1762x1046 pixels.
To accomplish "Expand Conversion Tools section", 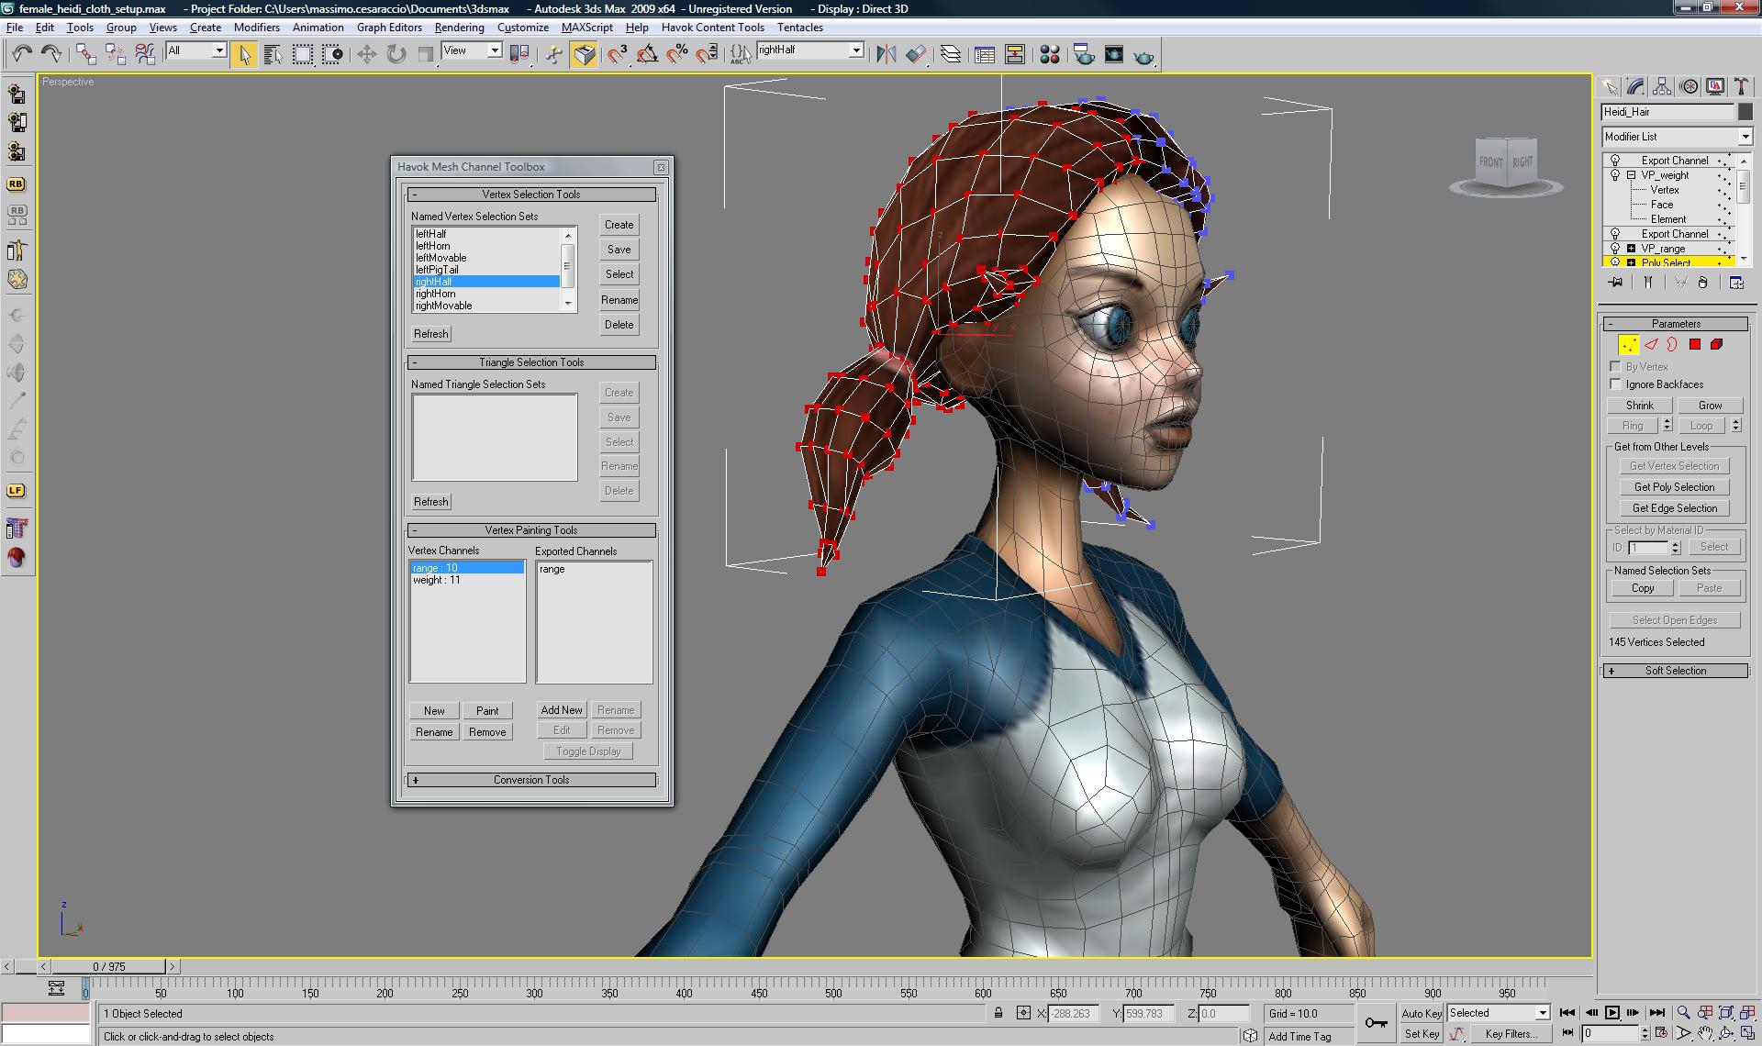I will 416,778.
